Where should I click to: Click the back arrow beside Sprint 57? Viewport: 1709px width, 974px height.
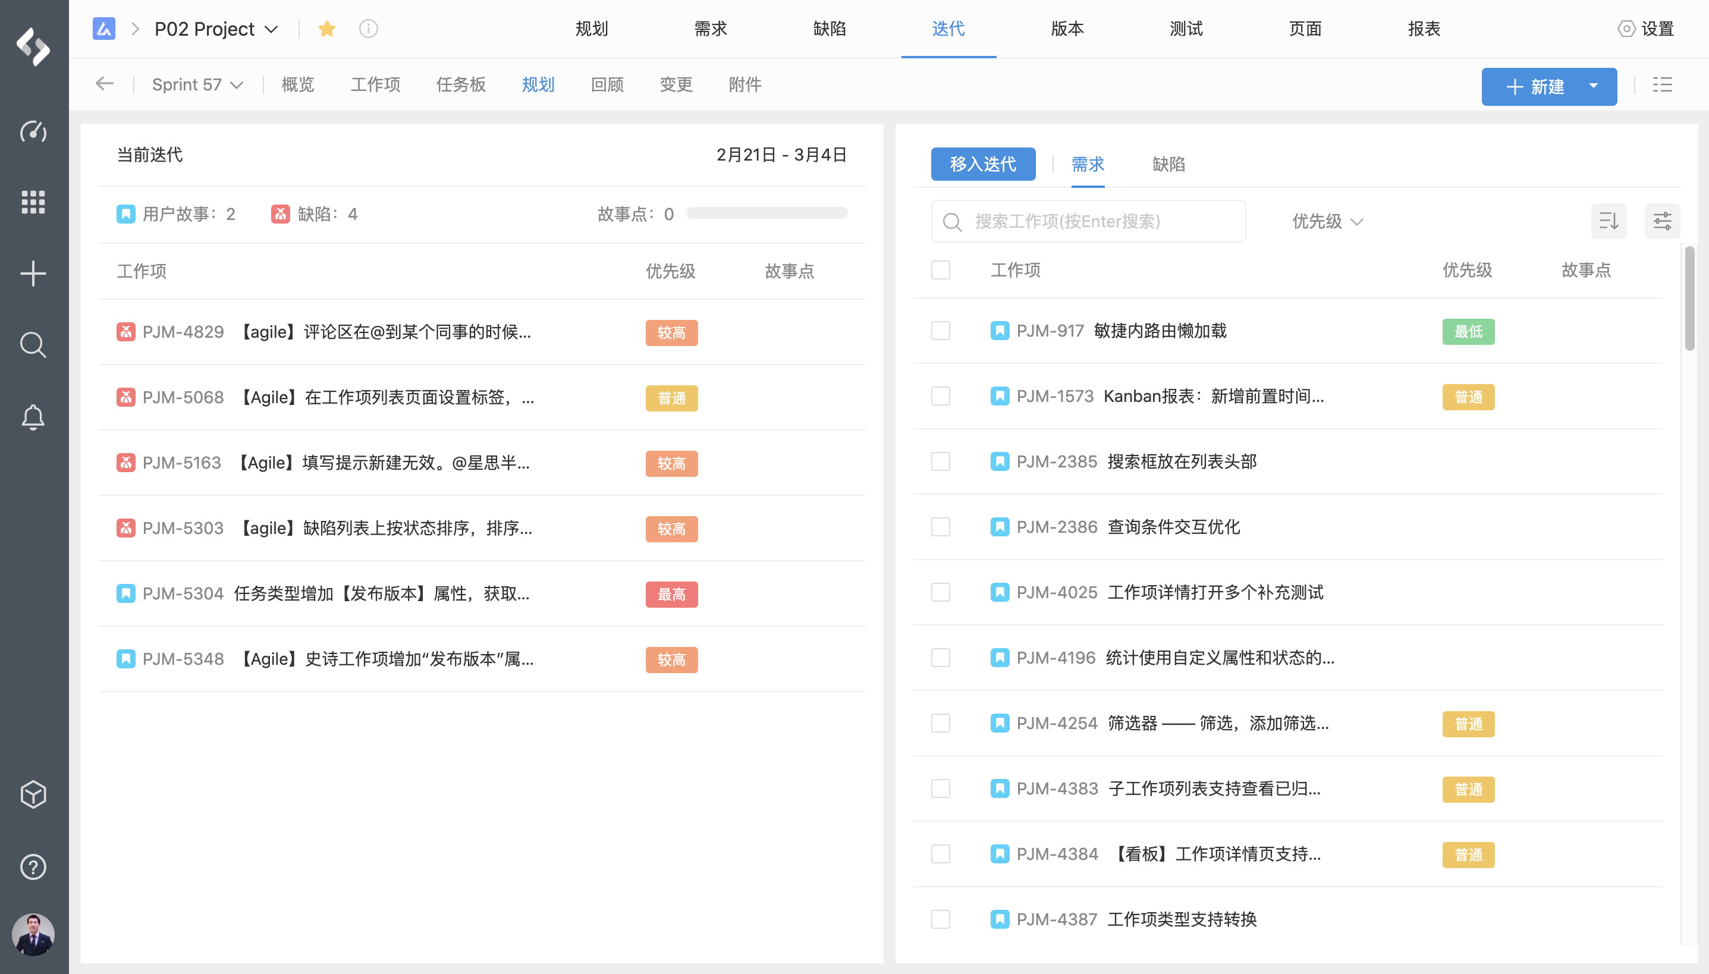tap(104, 84)
